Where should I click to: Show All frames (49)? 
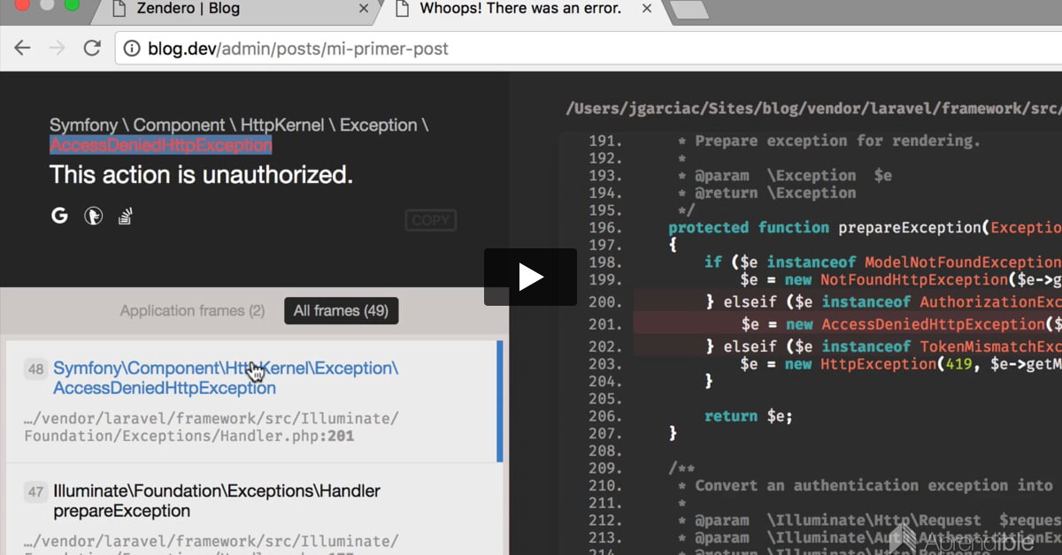342,311
